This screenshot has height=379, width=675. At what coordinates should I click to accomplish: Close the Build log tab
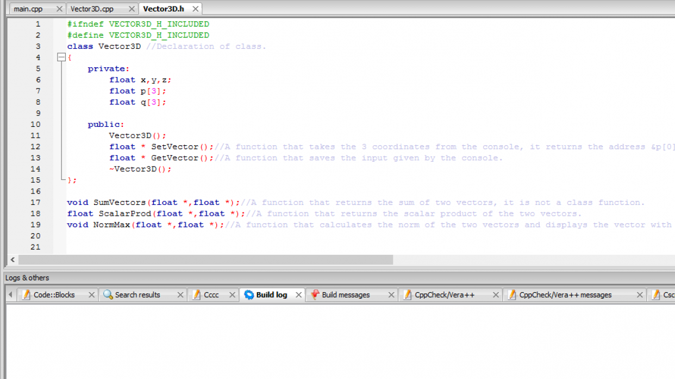[x=298, y=295]
